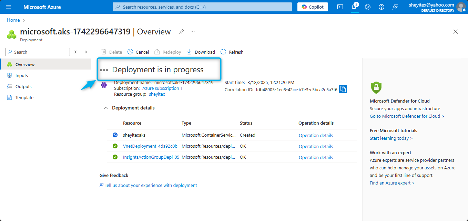
Task: Click the Resource column header
Action: coord(132,123)
